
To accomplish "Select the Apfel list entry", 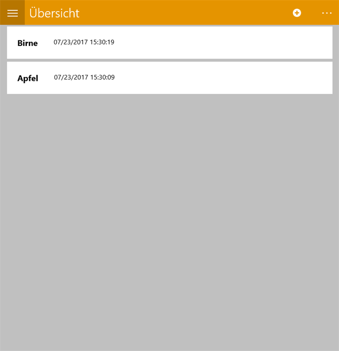I will coord(169,78).
